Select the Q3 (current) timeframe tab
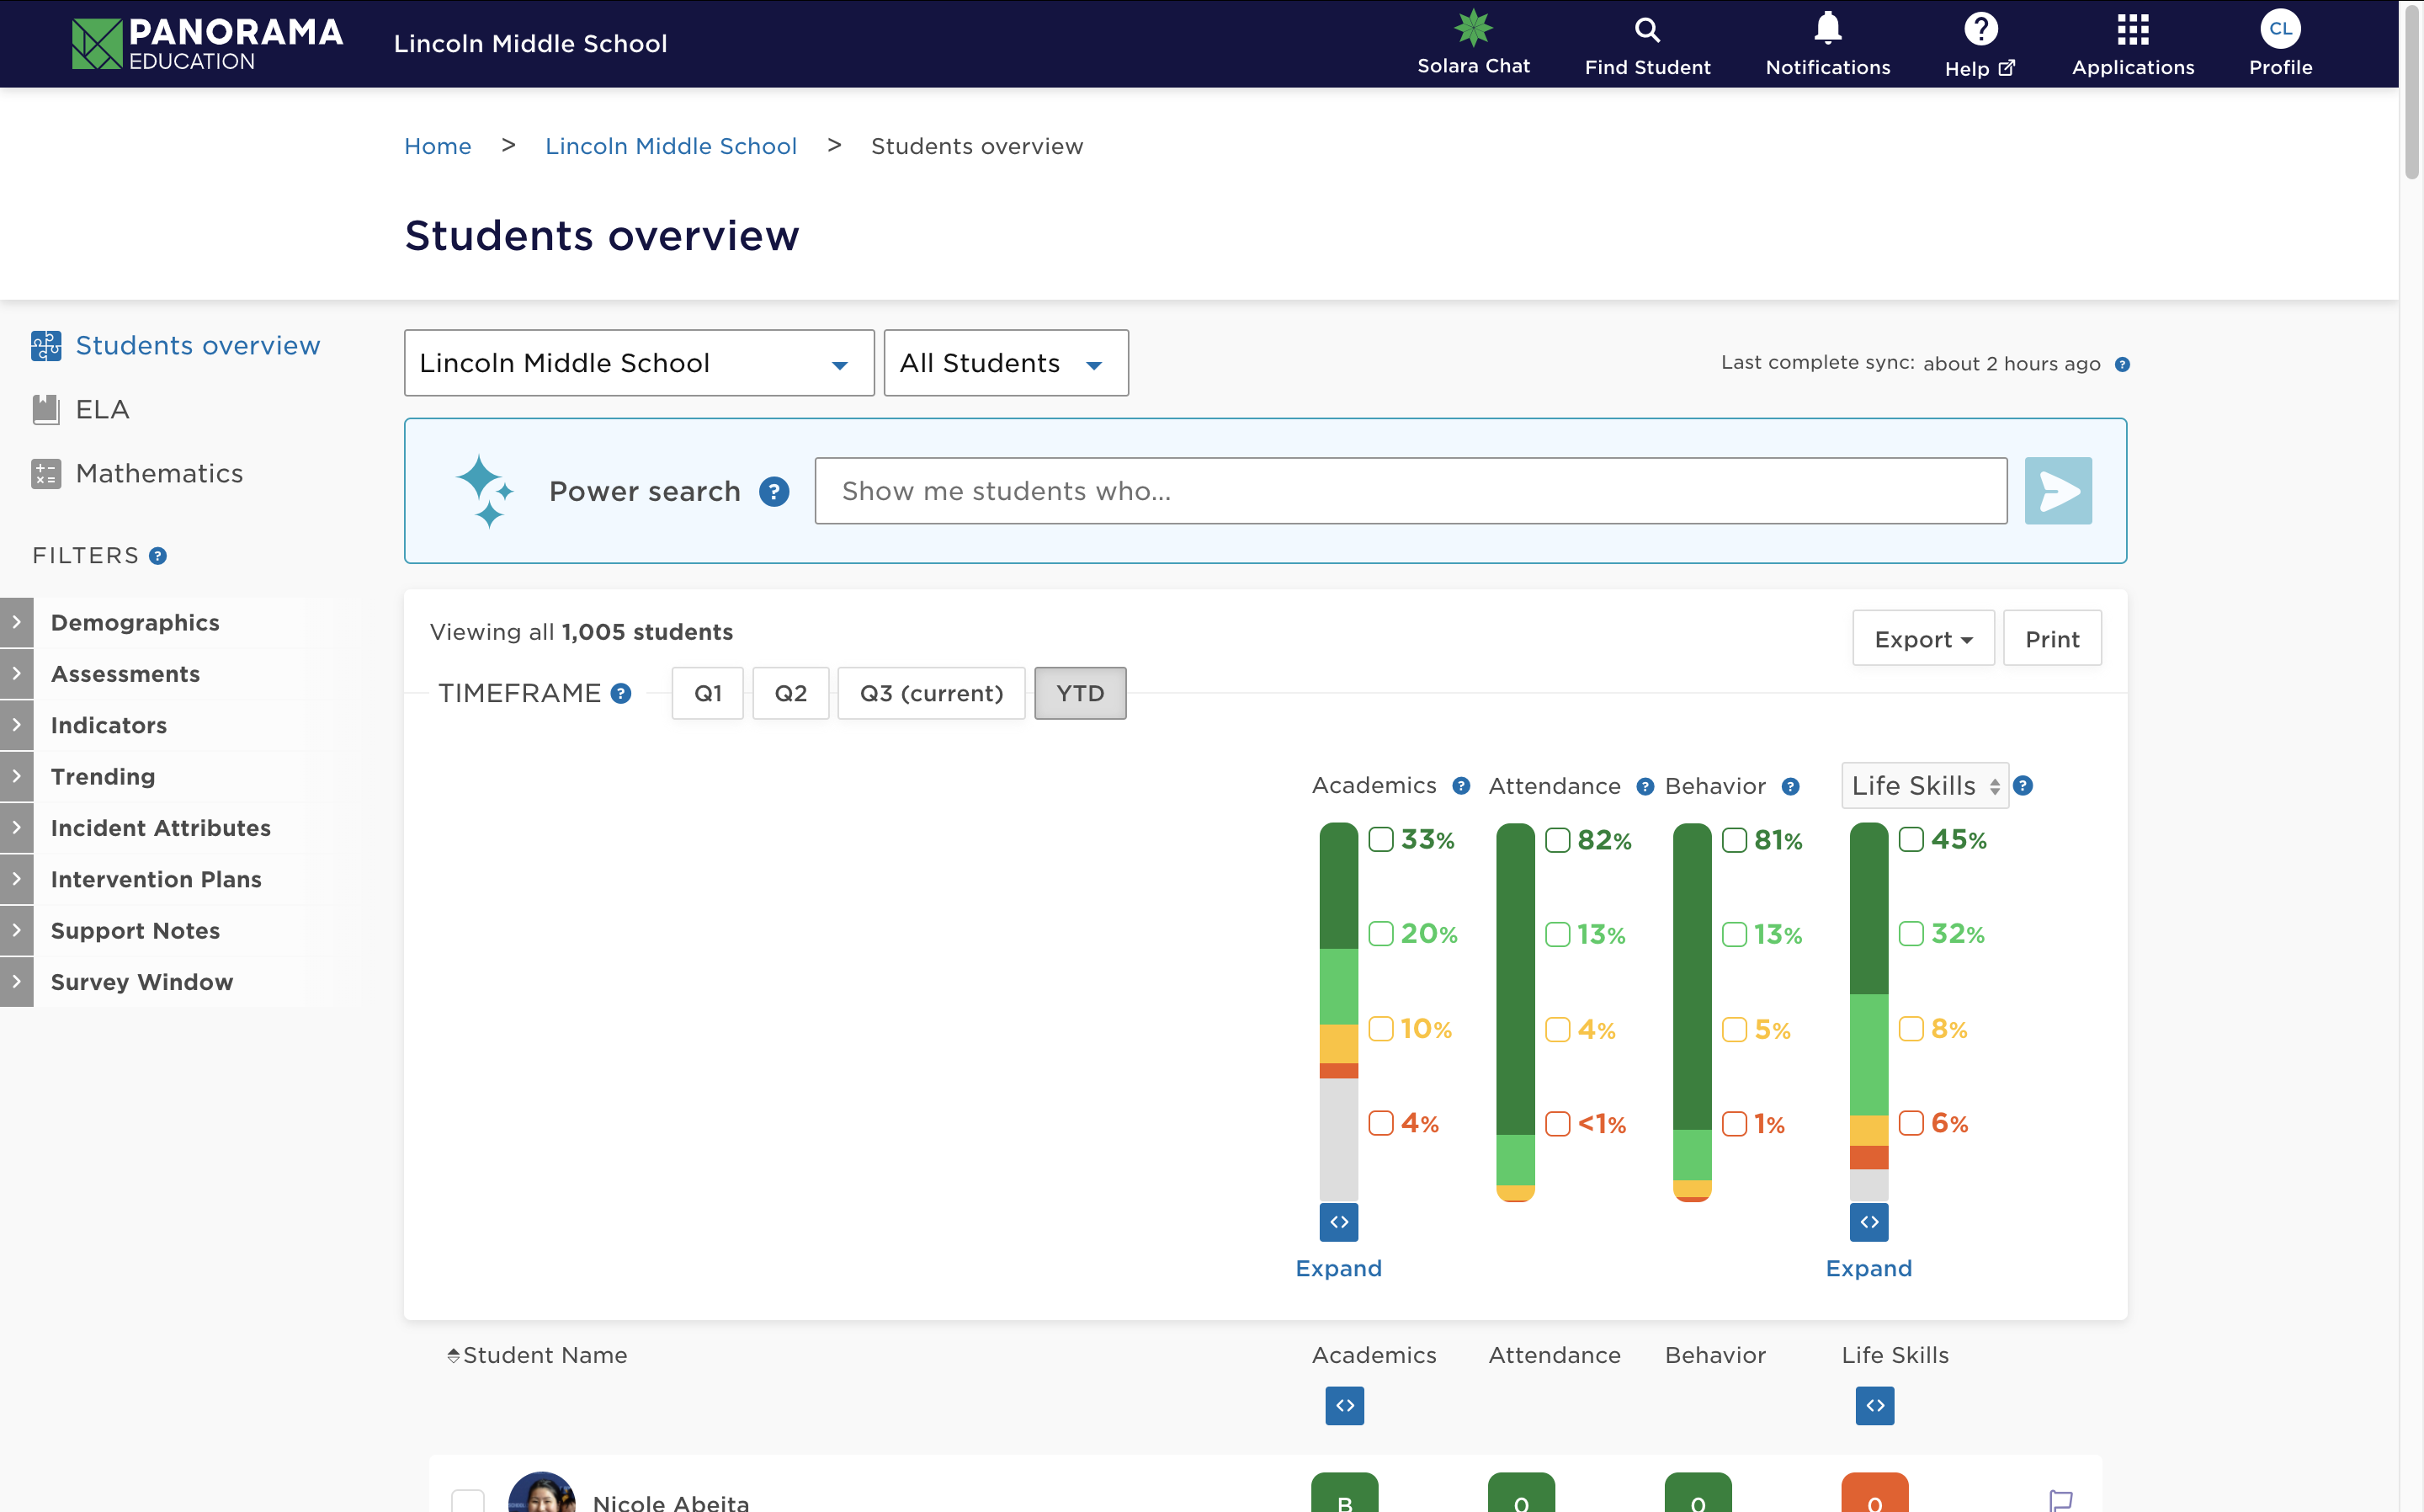The width and height of the screenshot is (2424, 1512). (931, 693)
